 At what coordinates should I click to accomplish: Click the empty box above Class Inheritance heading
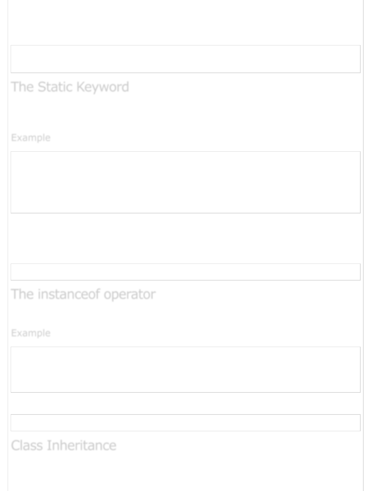click(x=185, y=423)
